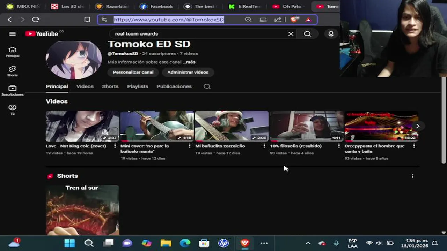Open Windows taskbar search
Viewport: 447px width, 251px height.
(x=89, y=243)
